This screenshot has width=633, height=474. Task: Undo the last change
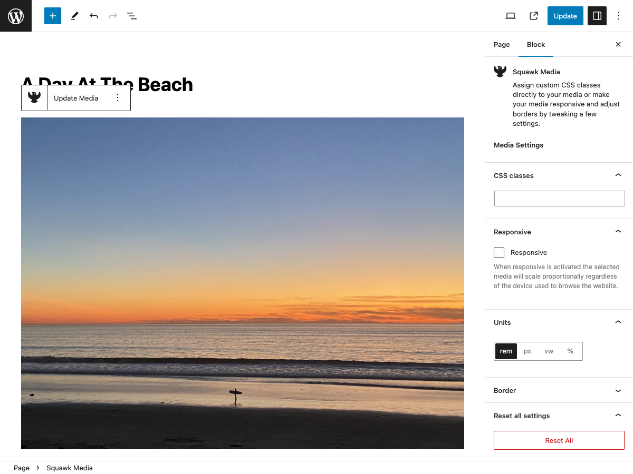pyautogui.click(x=94, y=16)
